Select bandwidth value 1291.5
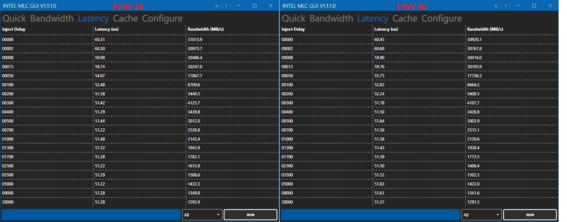Image resolution: width=567 pixels, height=222 pixels. point(473,202)
